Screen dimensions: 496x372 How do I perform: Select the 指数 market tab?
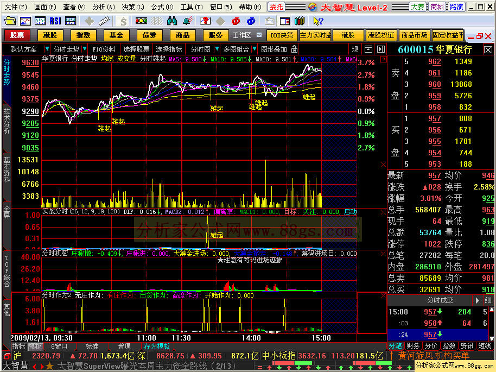tap(83, 35)
